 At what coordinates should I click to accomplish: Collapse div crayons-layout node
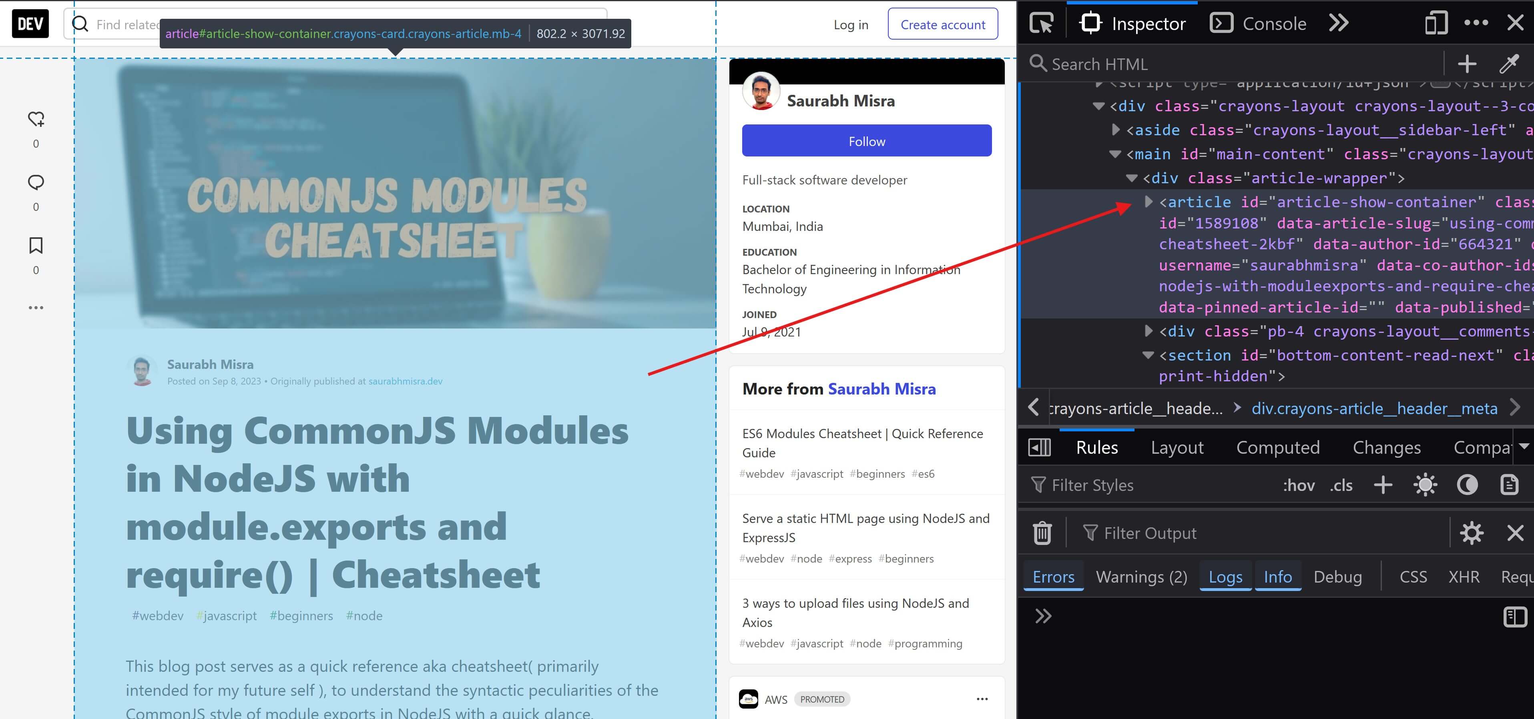[x=1099, y=106]
